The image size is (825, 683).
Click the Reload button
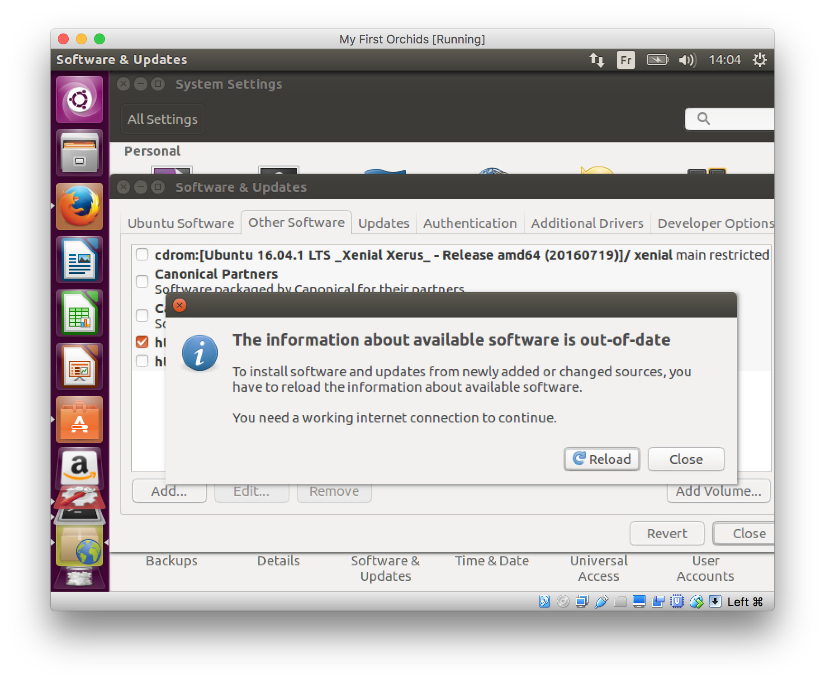click(x=602, y=459)
